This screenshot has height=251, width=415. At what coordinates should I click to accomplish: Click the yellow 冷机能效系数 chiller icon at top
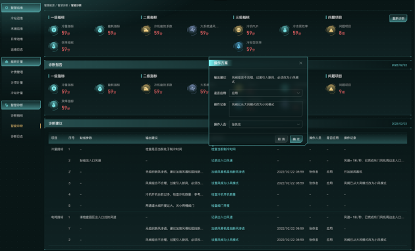pyautogui.click(x=146, y=30)
